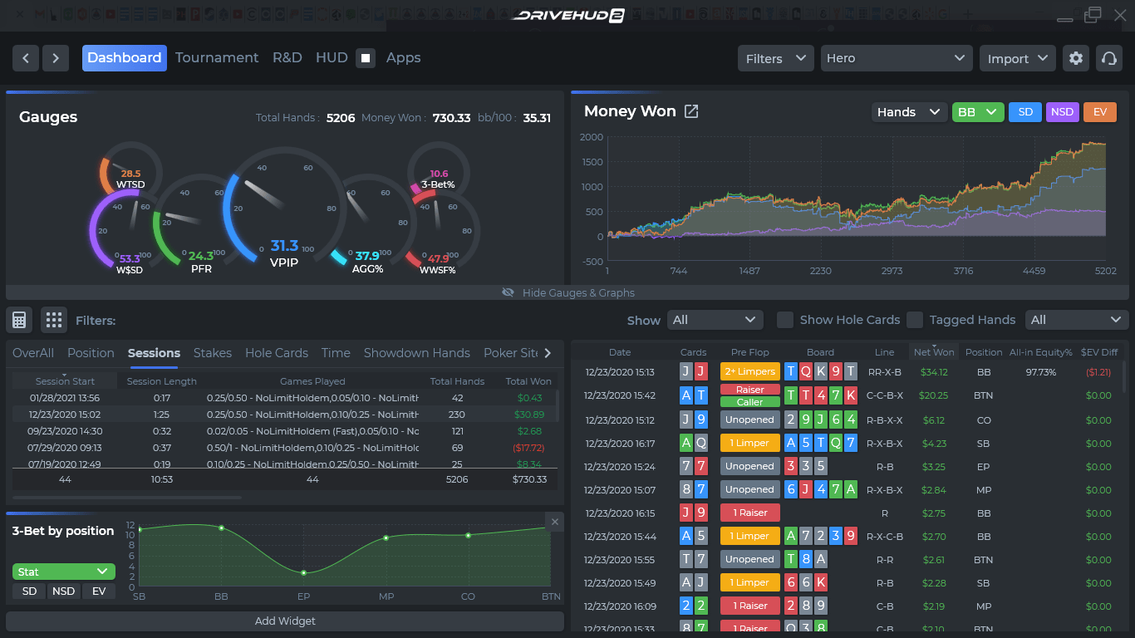
Task: Select the hand played from Unopened with J9
Action: [749, 420]
